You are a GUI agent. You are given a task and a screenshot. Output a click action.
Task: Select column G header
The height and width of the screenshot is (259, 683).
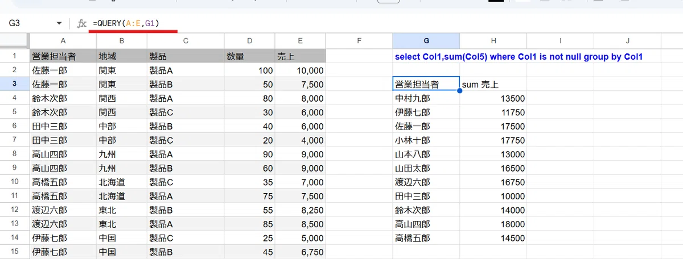coord(426,40)
